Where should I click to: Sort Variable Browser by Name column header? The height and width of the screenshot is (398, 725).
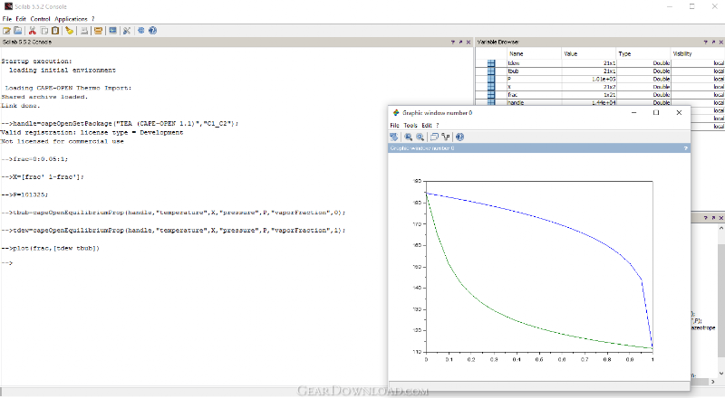click(x=534, y=53)
